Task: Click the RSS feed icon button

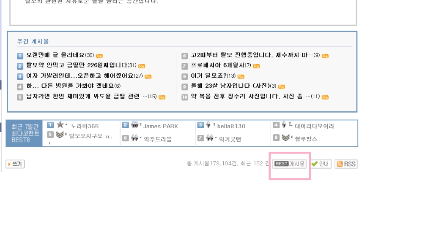Action: (x=346, y=164)
